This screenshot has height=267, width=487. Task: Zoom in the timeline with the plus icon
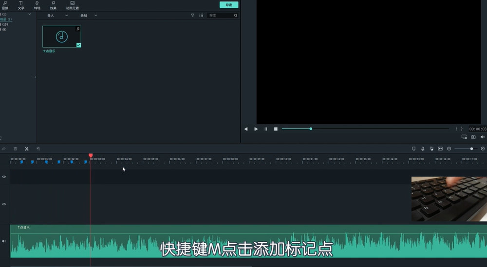483,149
